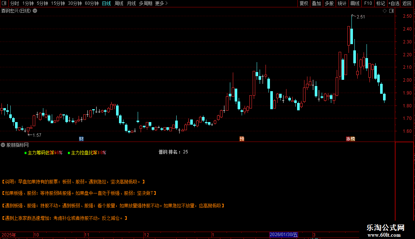
Task: Click the 2026/01/30 date marker on timeline
Action: pos(284,235)
